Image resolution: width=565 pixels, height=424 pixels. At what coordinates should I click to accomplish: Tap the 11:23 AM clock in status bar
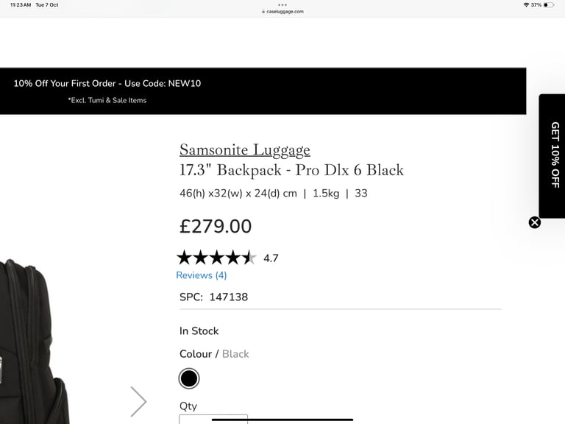(21, 5)
